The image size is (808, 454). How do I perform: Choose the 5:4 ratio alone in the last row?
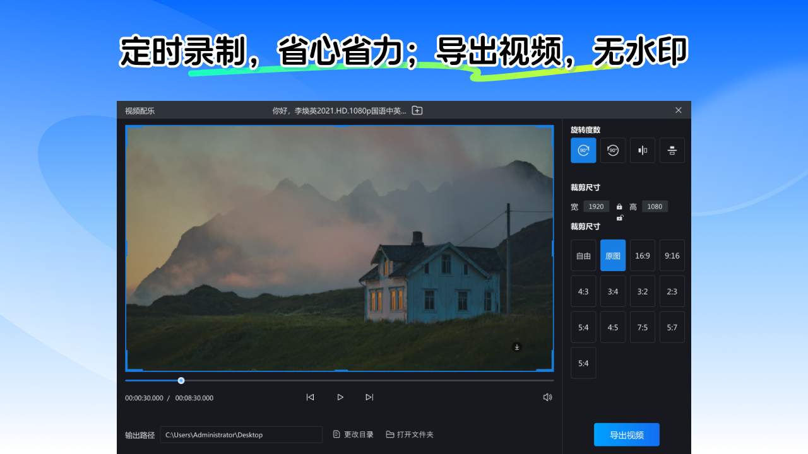583,363
